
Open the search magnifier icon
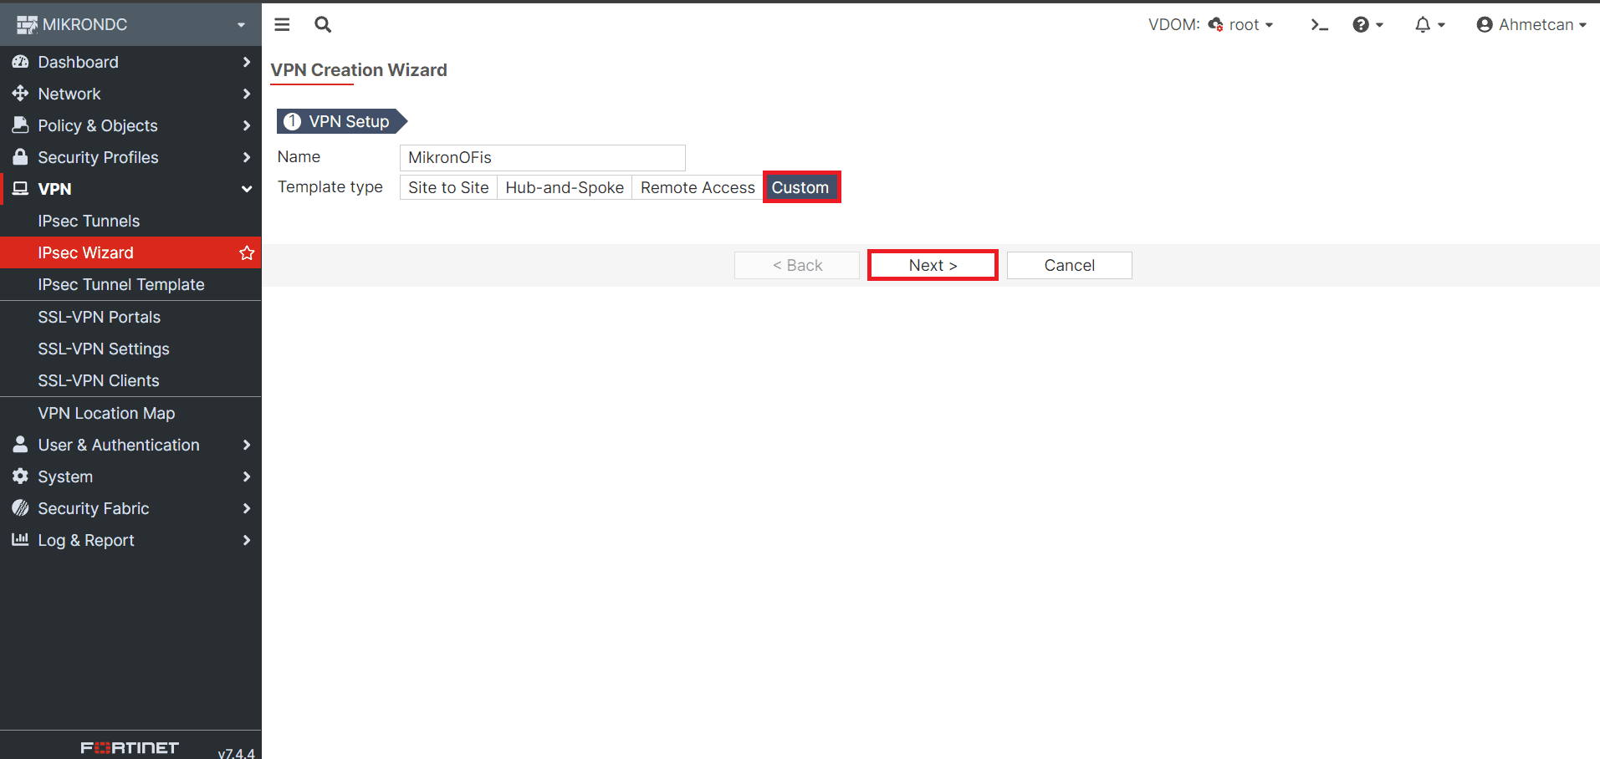323,24
